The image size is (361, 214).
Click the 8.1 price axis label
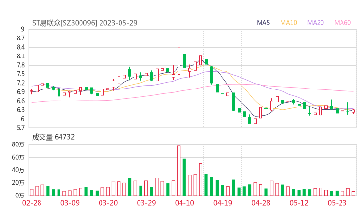point(20,56)
